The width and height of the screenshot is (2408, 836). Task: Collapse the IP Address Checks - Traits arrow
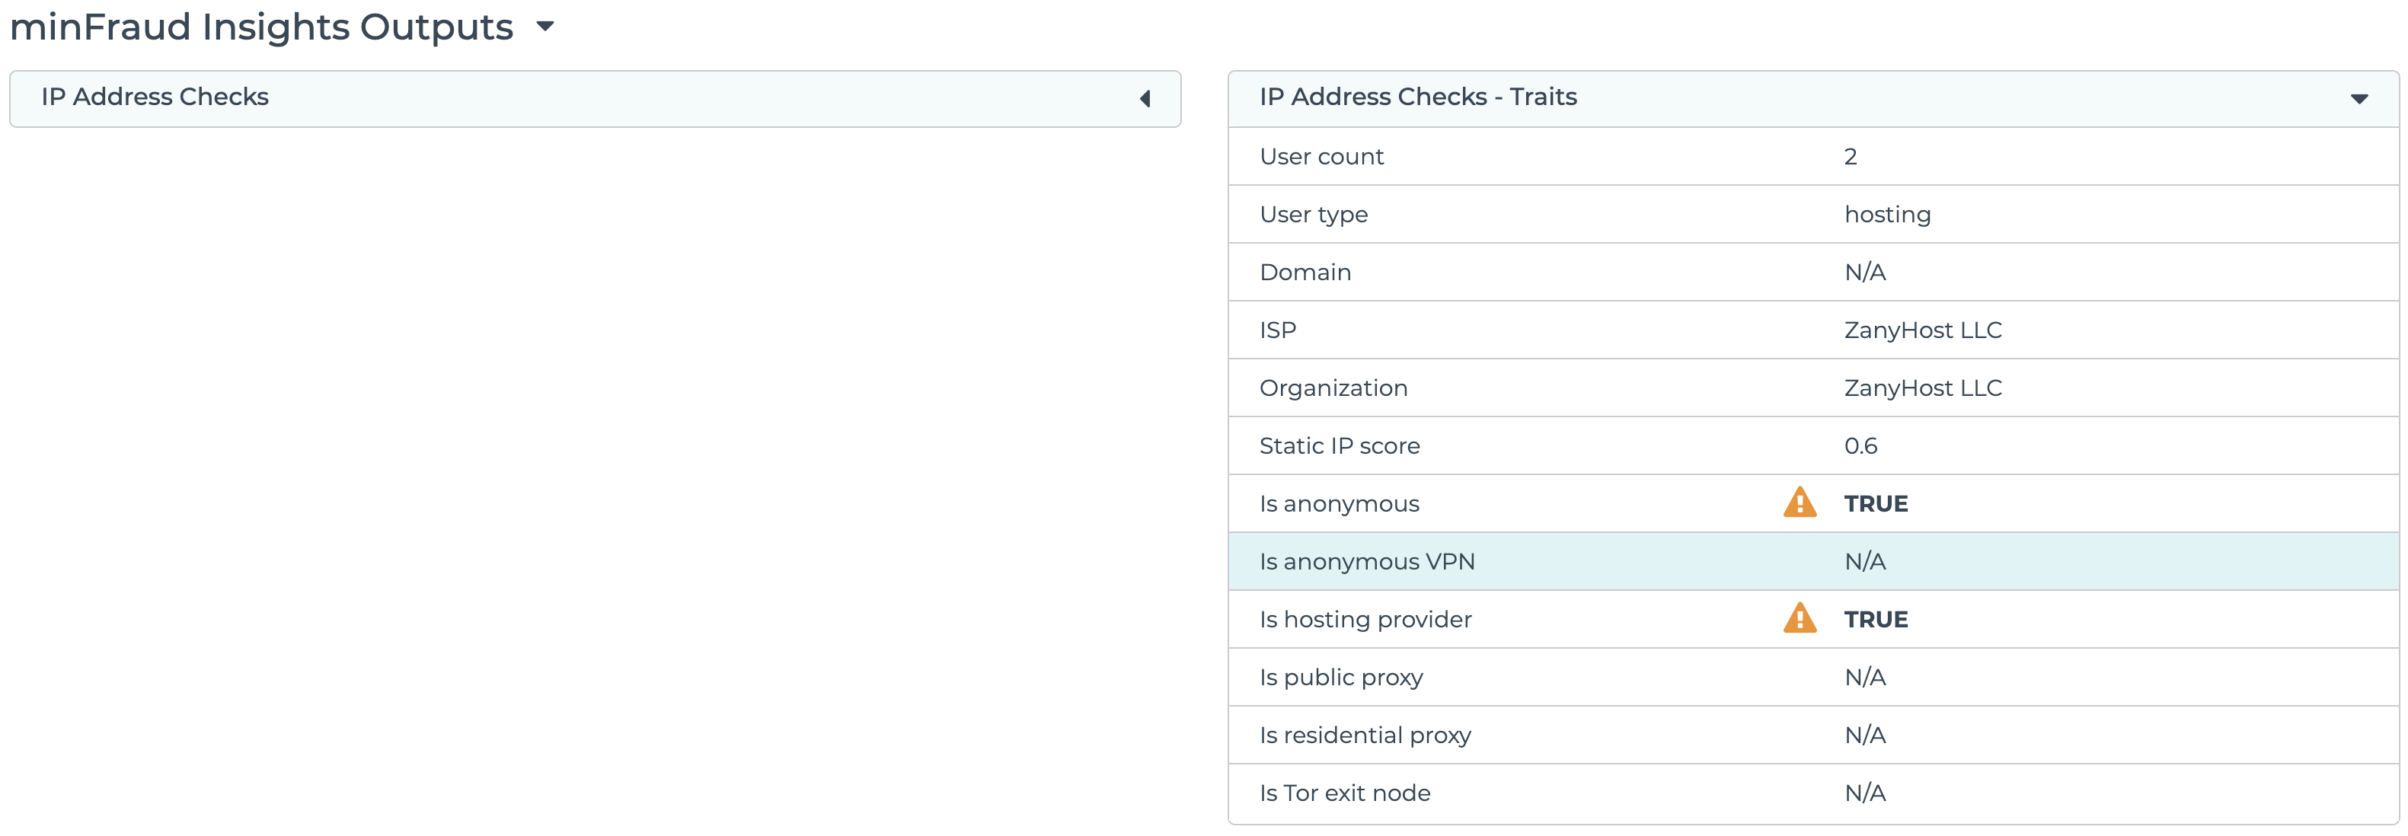(x=2358, y=98)
